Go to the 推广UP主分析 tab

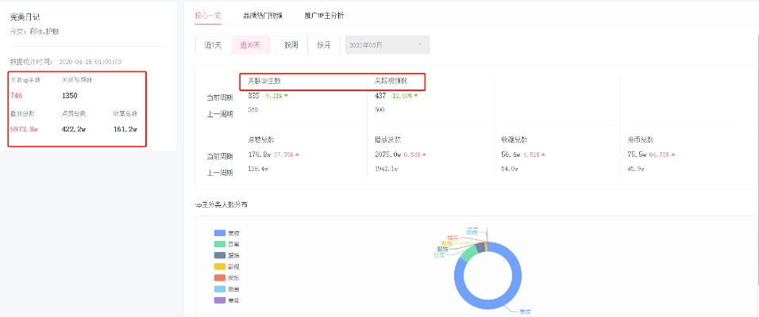pyautogui.click(x=324, y=15)
